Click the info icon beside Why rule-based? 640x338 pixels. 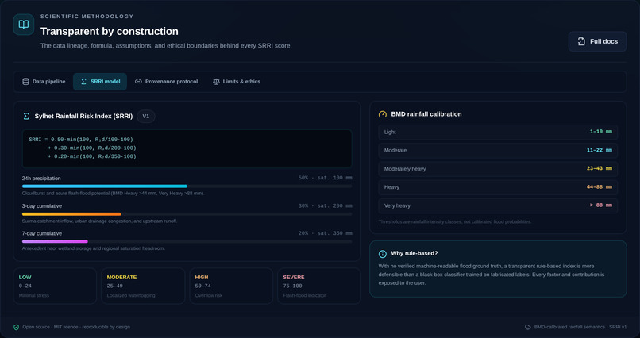pyautogui.click(x=383, y=254)
